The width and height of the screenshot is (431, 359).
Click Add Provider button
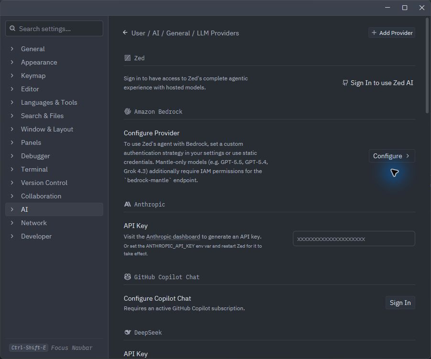tap(392, 33)
